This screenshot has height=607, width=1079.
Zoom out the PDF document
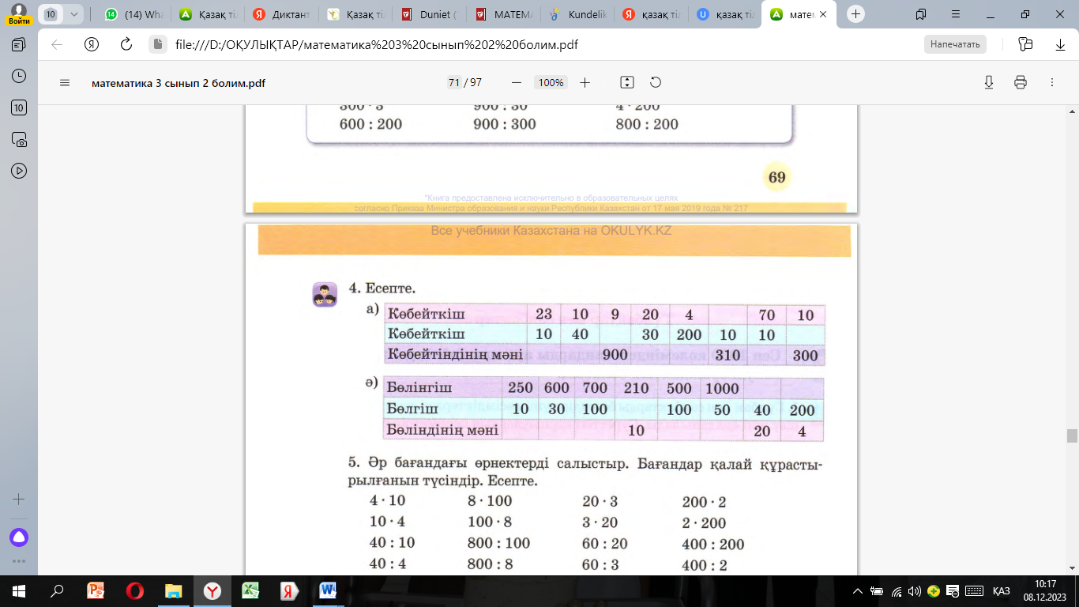tap(517, 82)
